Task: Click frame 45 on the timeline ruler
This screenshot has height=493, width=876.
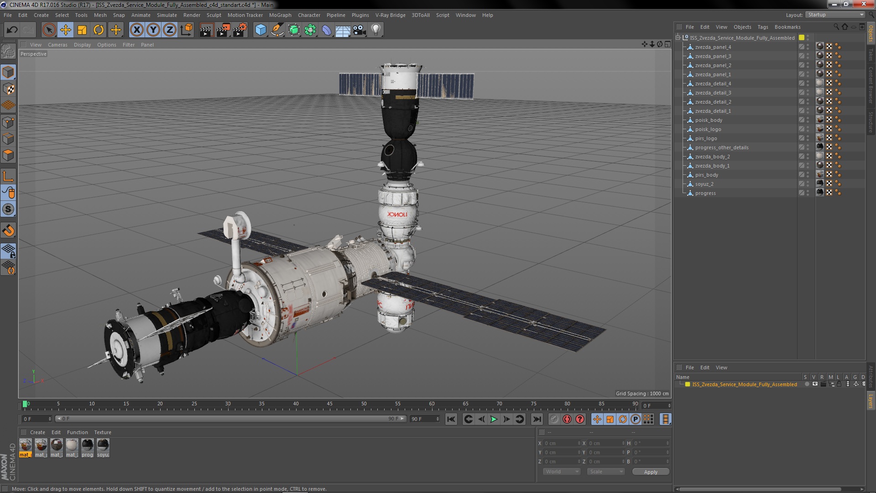Action: (x=330, y=404)
